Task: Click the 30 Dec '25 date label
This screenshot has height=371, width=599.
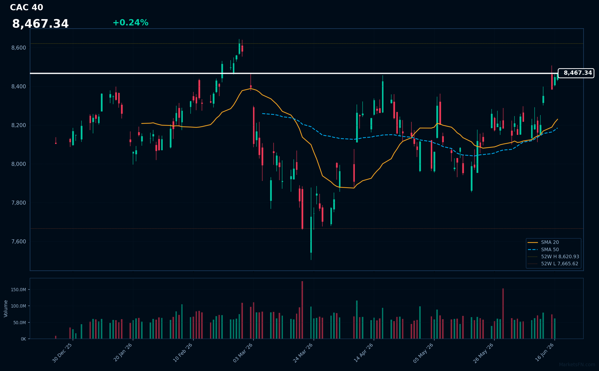Action: 62,353
